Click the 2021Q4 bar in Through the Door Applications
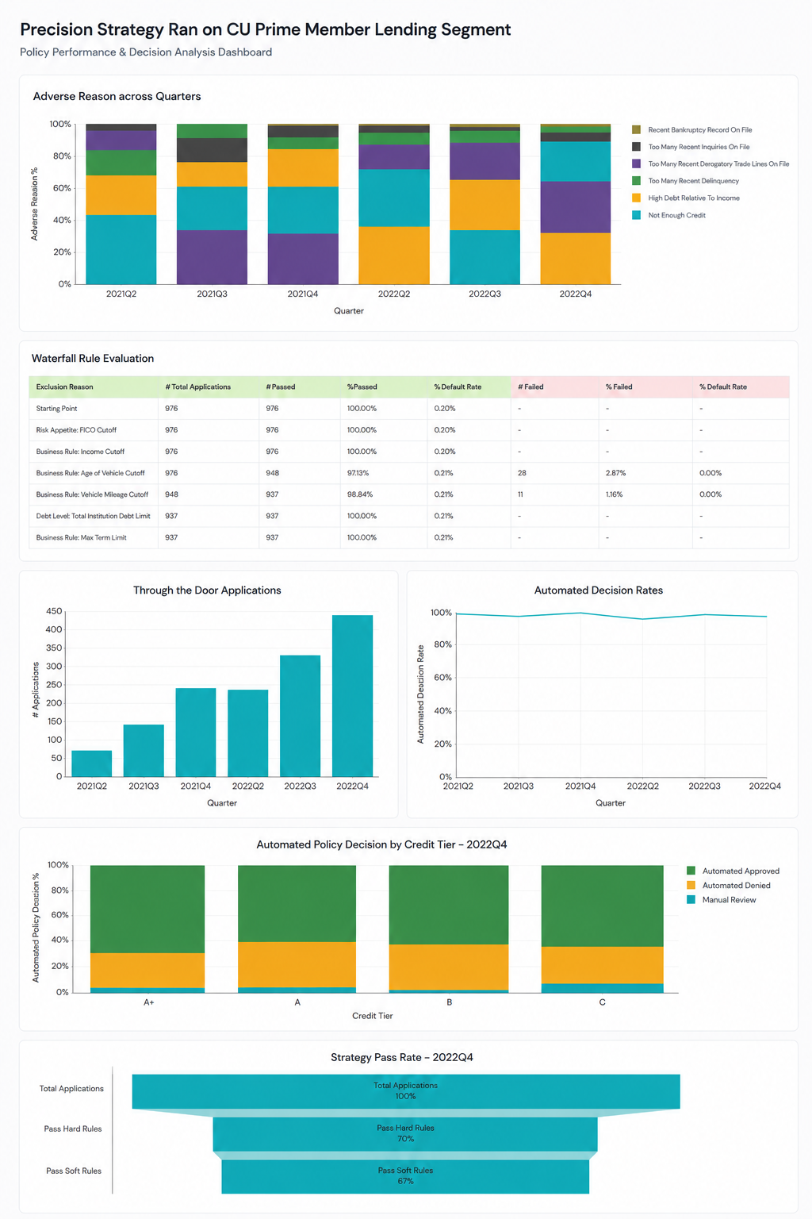 (x=196, y=733)
